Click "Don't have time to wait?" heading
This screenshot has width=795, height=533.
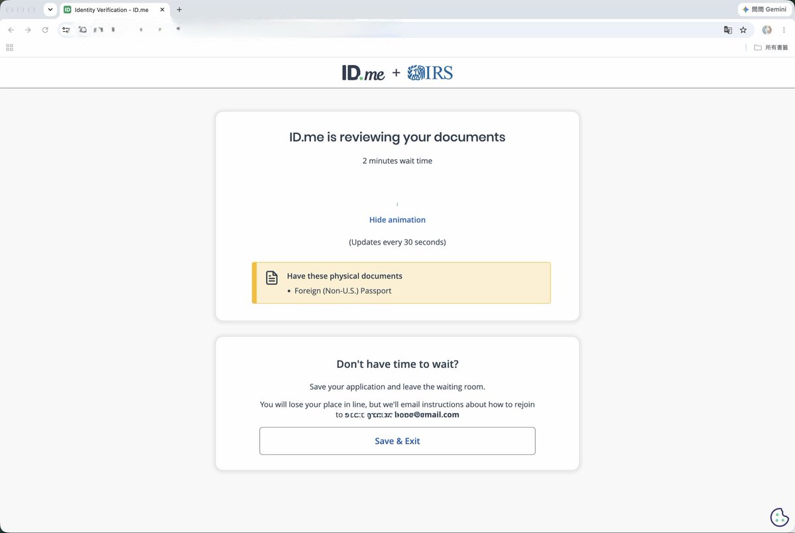397,364
